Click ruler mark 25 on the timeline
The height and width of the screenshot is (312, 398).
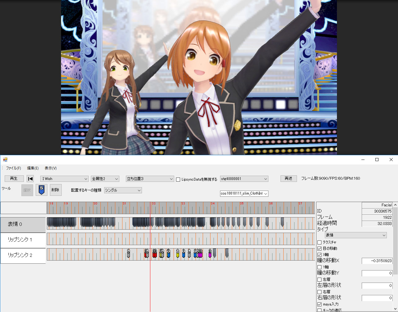click(242, 204)
